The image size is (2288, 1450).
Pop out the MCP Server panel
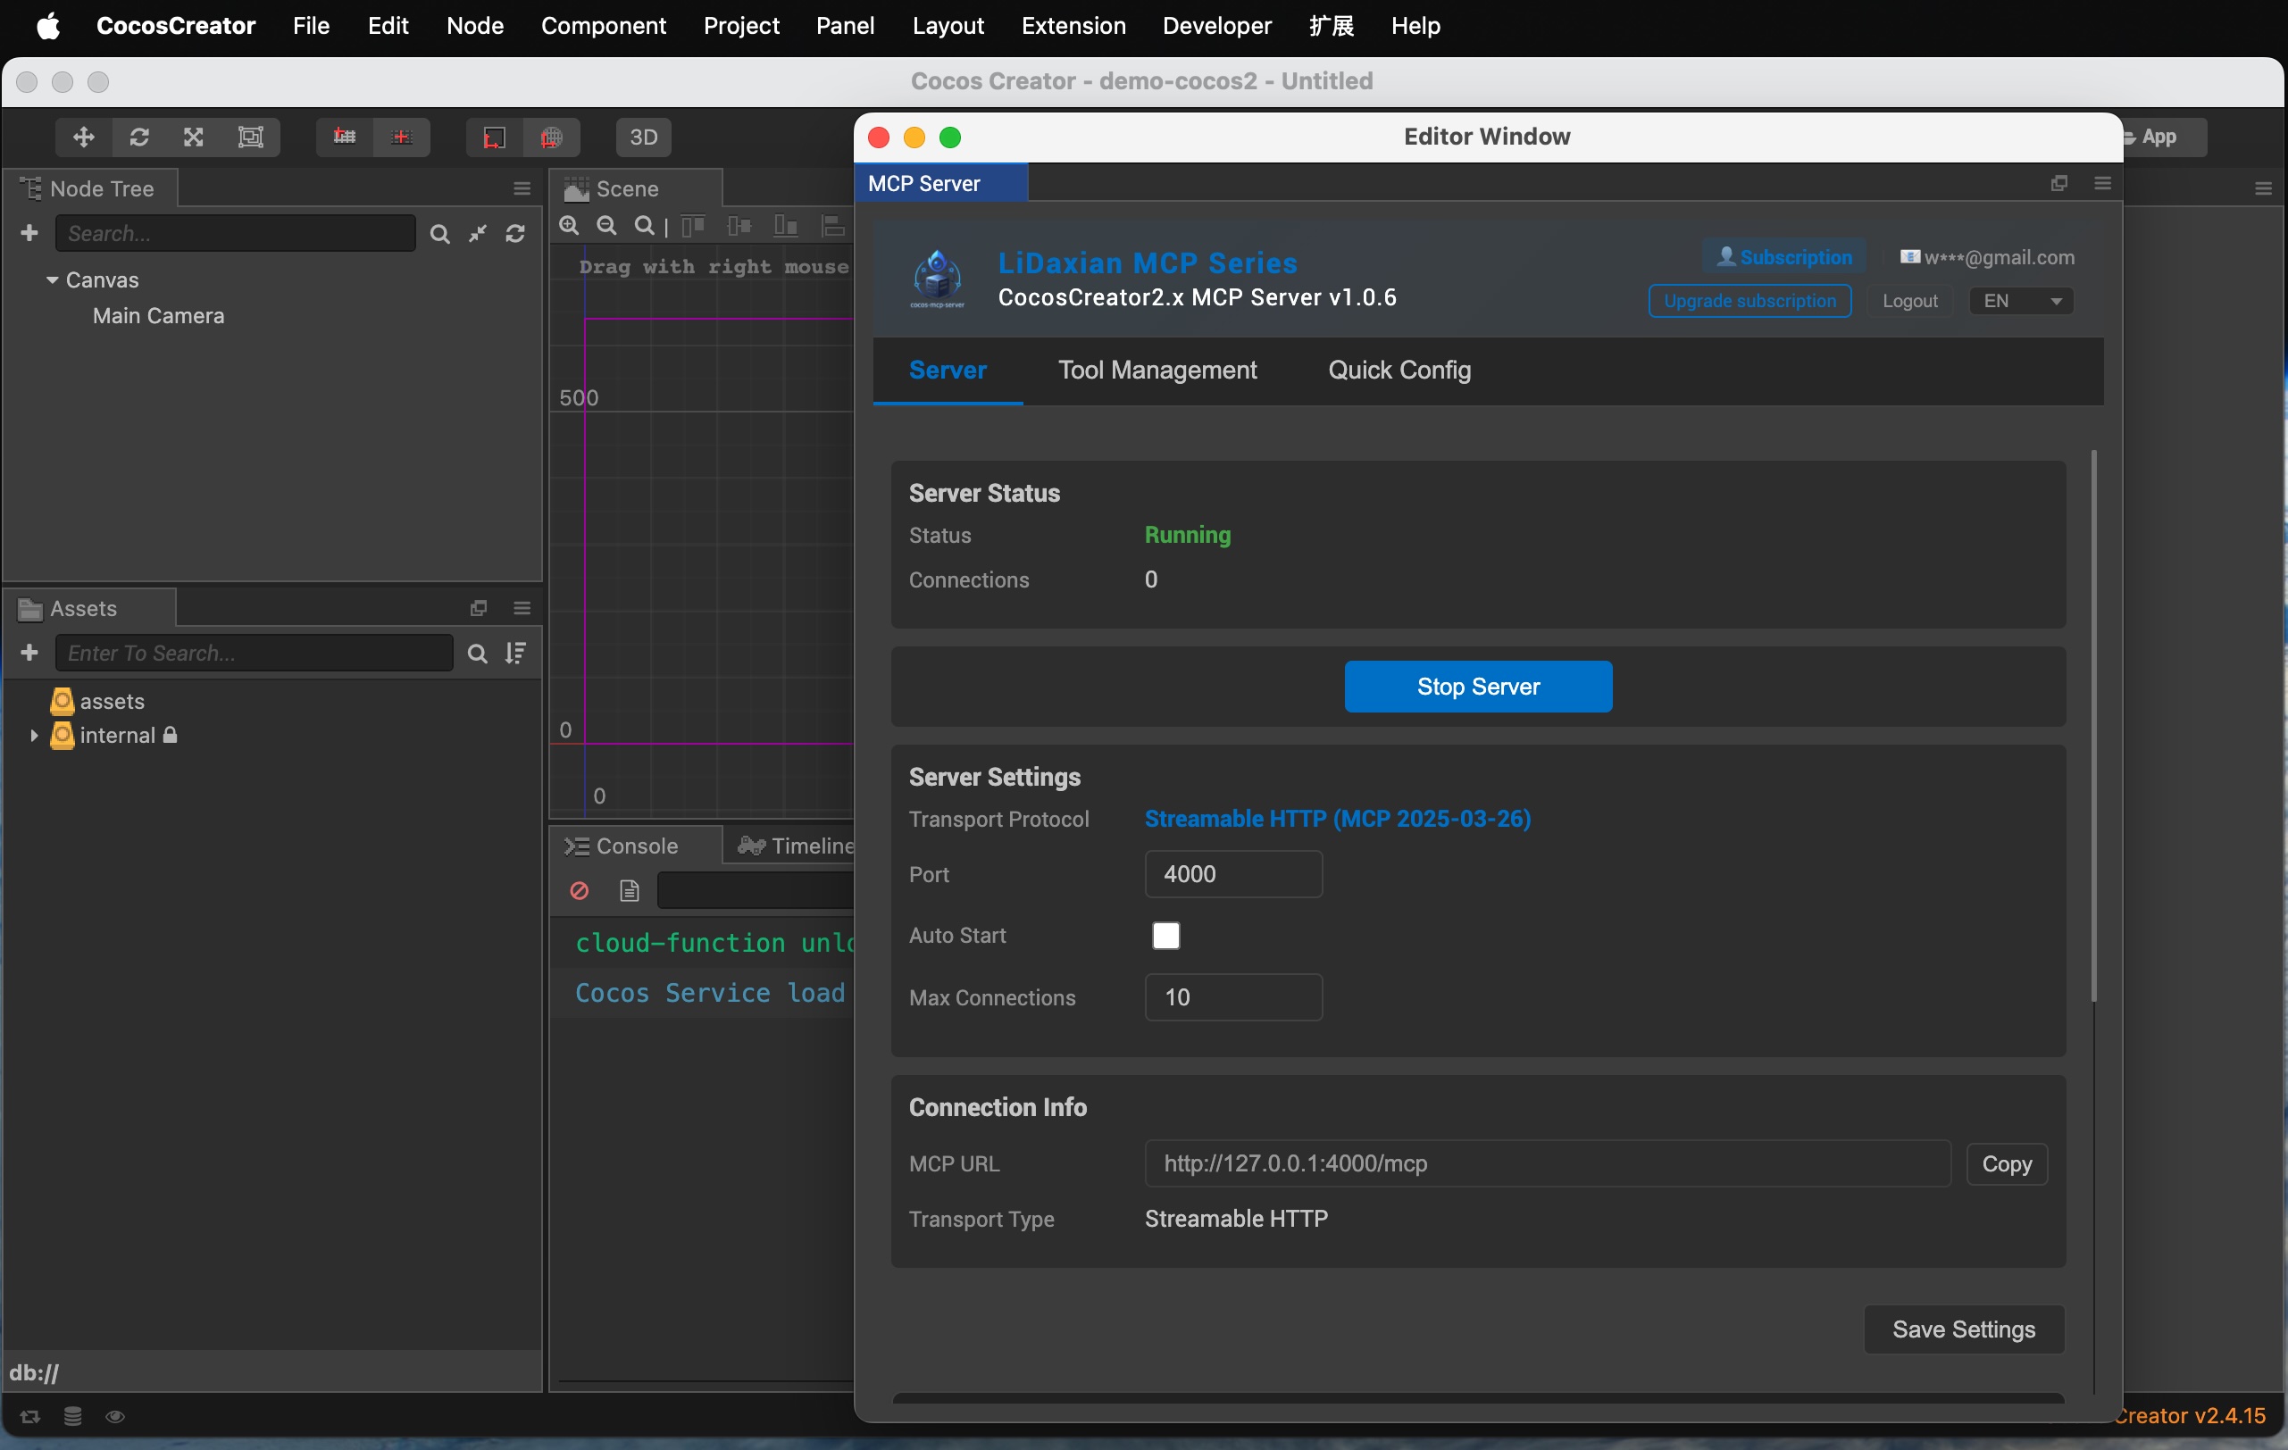(x=2059, y=182)
